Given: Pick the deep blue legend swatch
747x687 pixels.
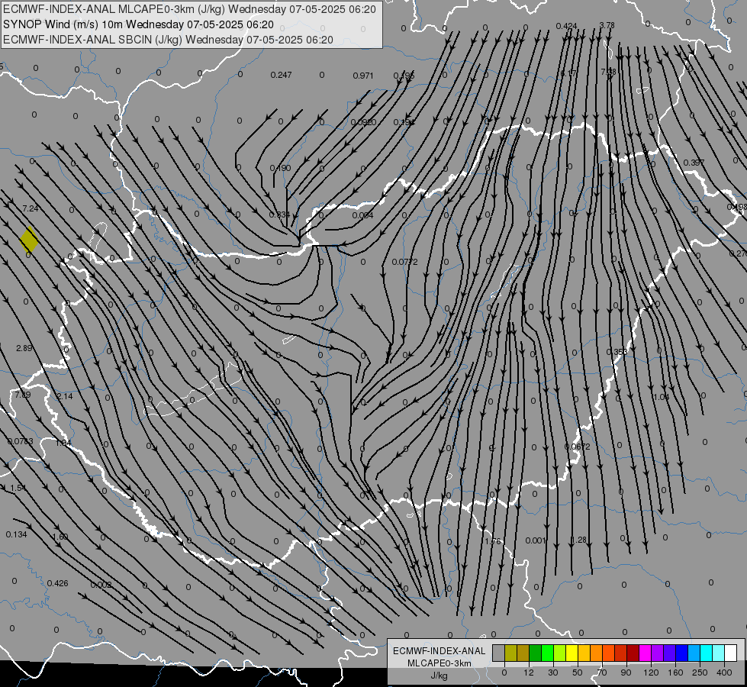Looking at the screenshot, I should [682, 653].
